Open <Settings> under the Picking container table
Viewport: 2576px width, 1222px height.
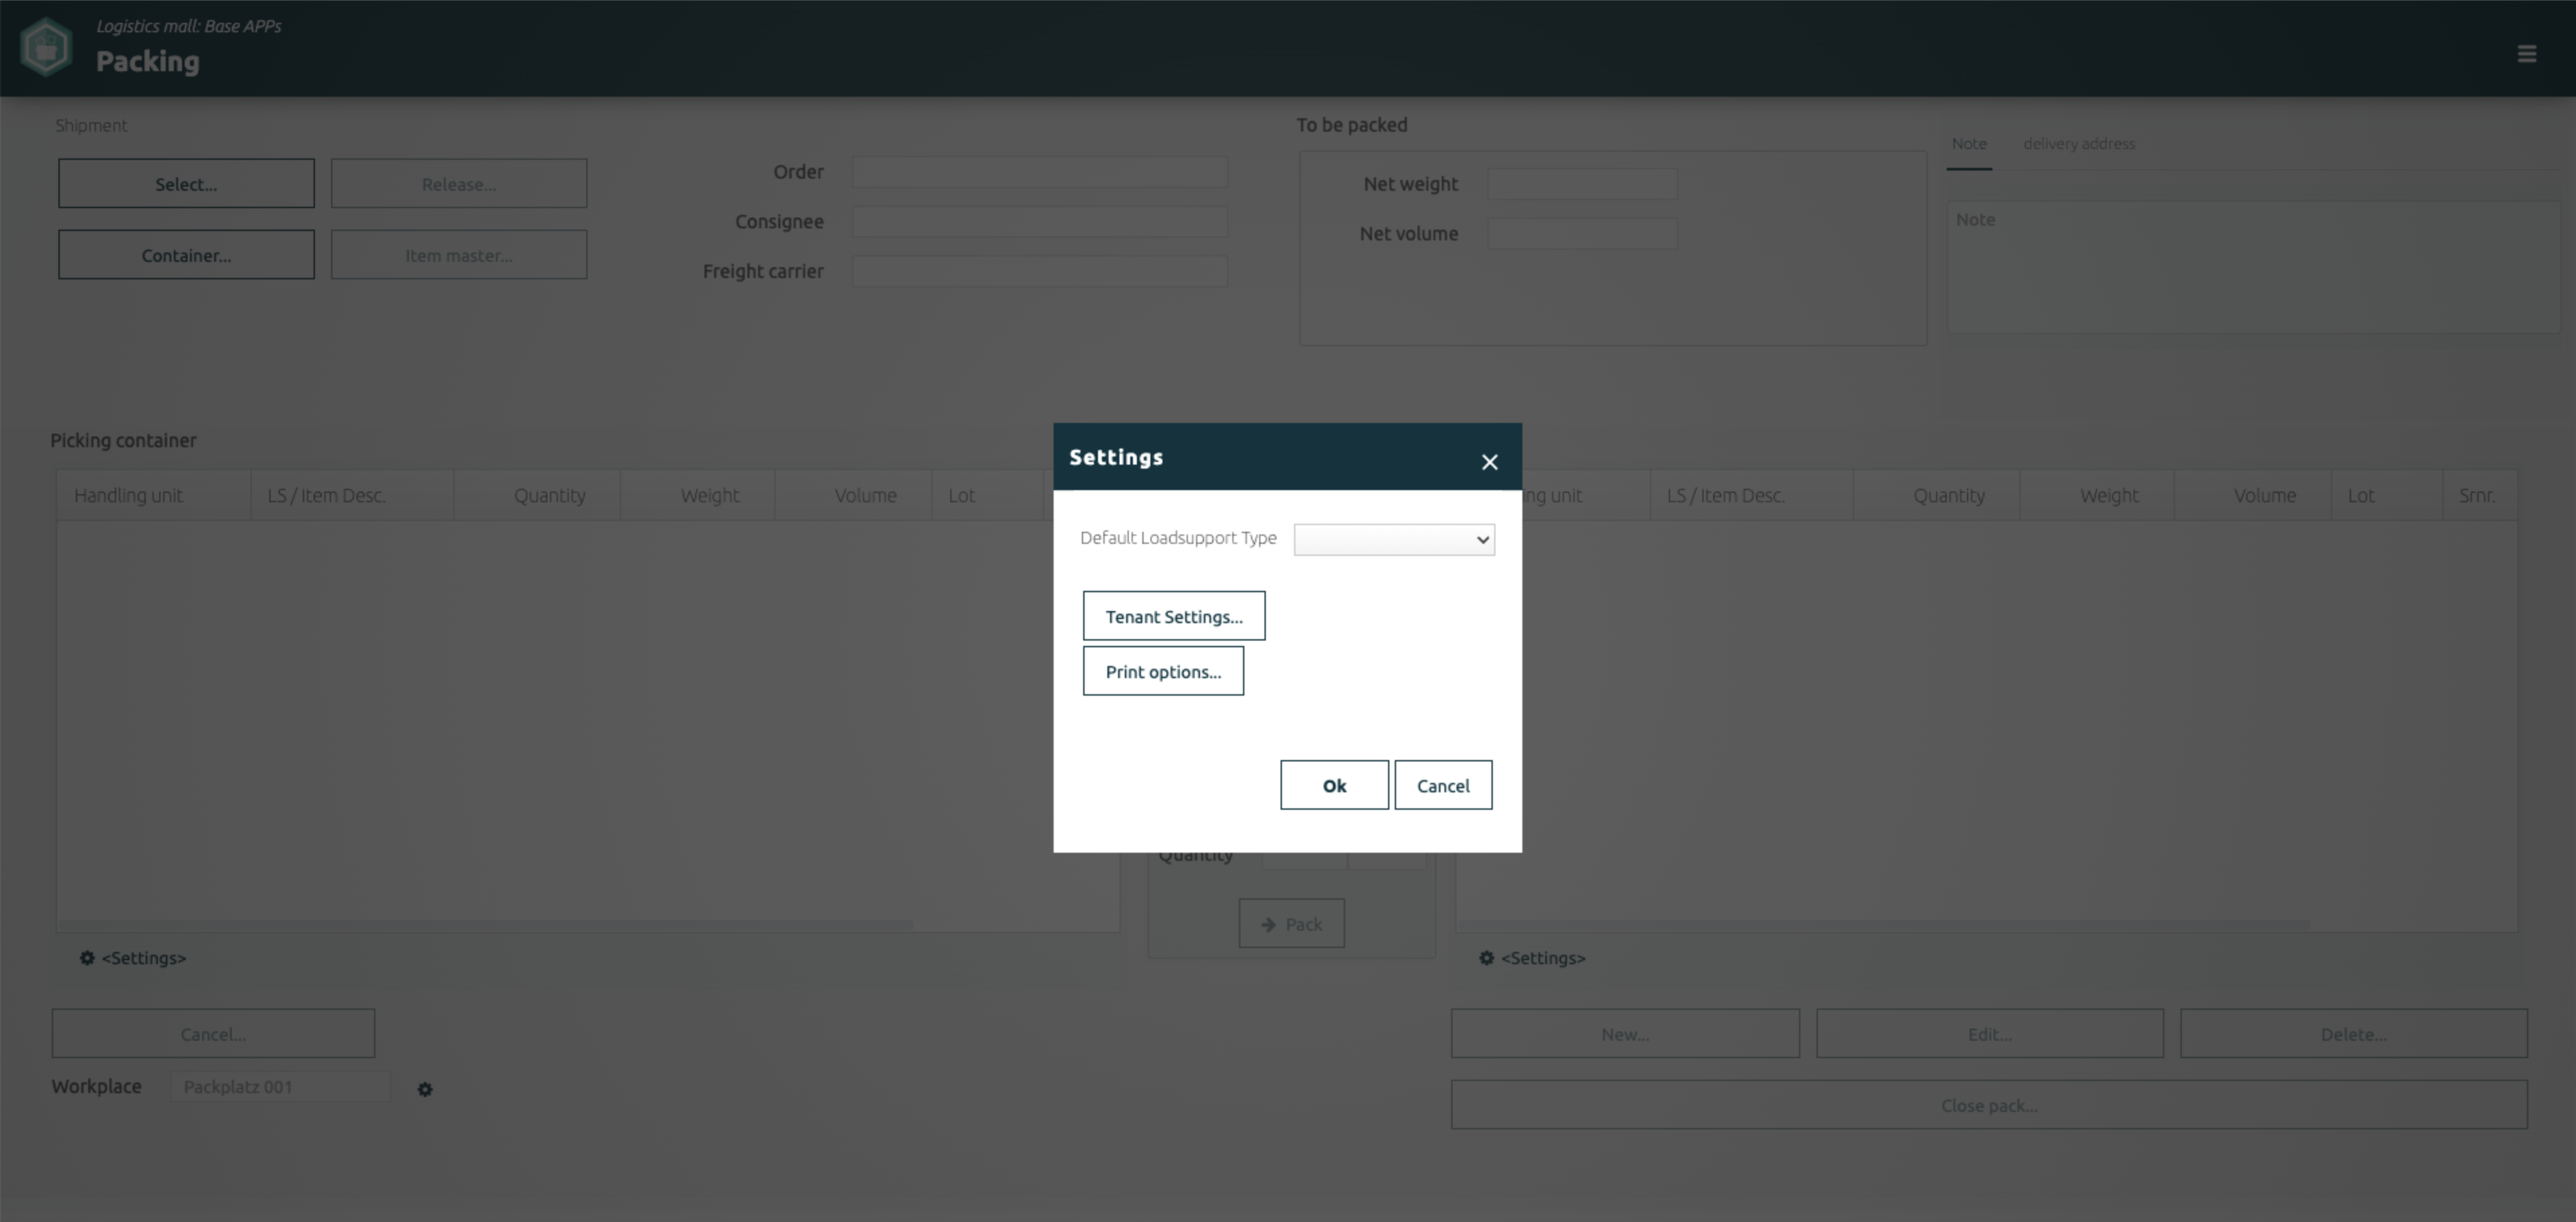tap(133, 958)
